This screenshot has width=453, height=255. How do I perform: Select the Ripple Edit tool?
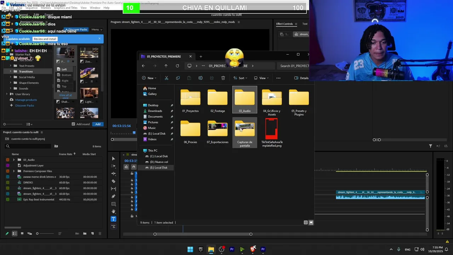pos(113,174)
